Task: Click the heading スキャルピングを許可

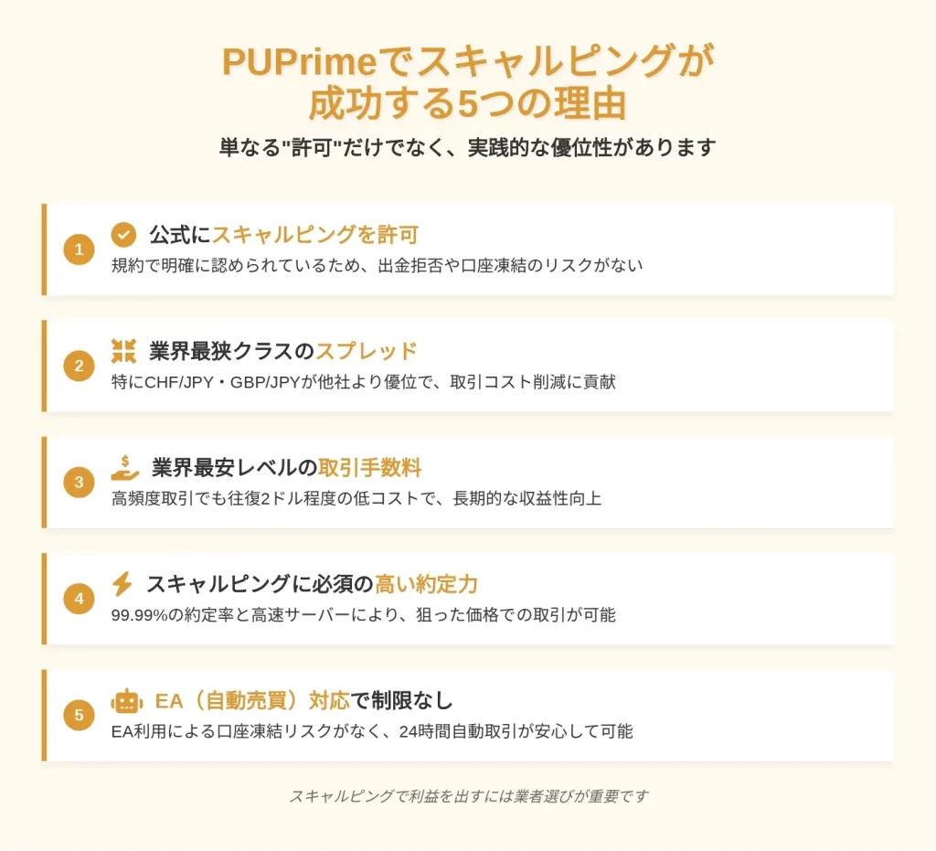Action: click(315, 235)
